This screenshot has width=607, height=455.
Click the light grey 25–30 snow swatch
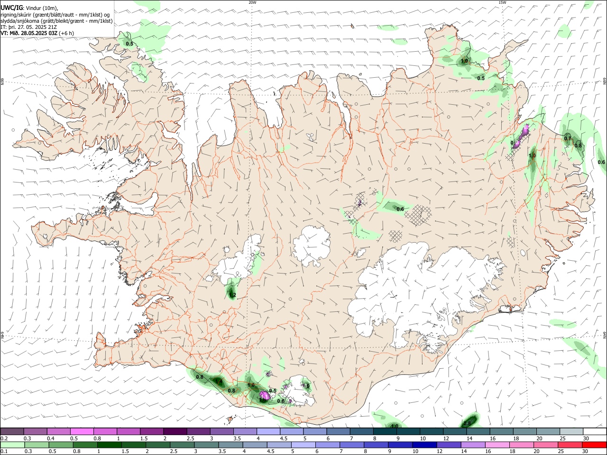coord(571,431)
